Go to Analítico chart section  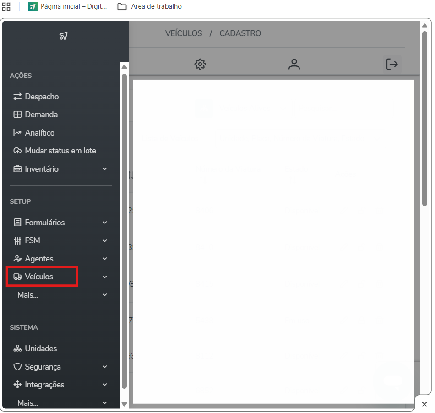point(39,133)
